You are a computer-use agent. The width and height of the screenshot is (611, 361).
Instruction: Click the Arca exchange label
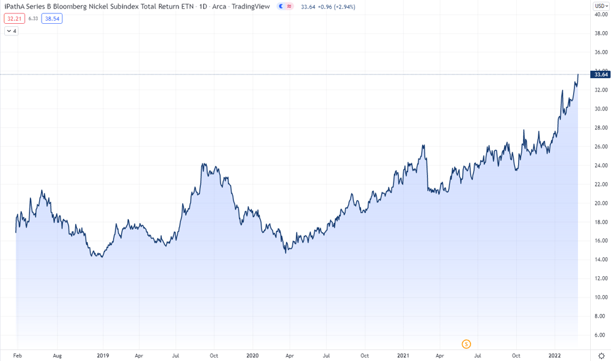219,7
